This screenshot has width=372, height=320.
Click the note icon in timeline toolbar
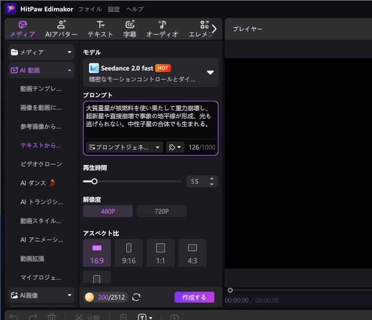click(123, 317)
